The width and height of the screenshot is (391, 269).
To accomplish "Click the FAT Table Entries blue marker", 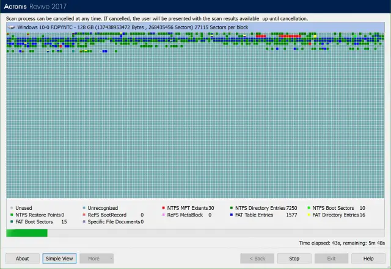I will (x=232, y=215).
